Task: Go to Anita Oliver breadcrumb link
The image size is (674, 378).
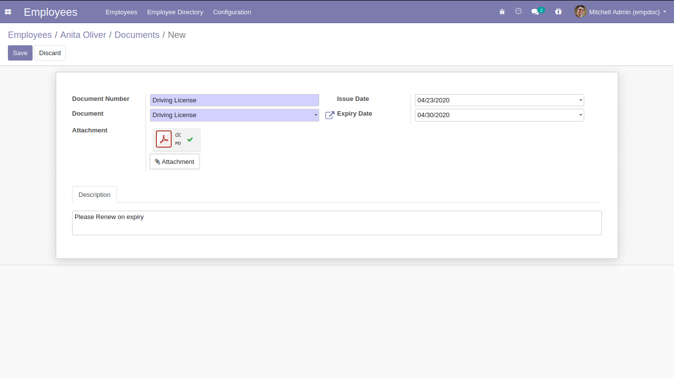Action: pyautogui.click(x=83, y=35)
